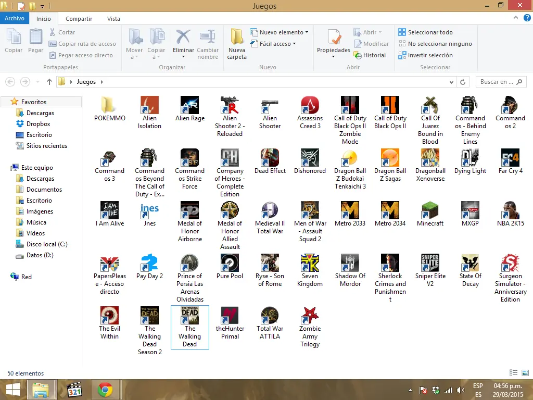Screen dimensions: 533x400
Task: Open the Windows Start button
Action: coord(13,390)
